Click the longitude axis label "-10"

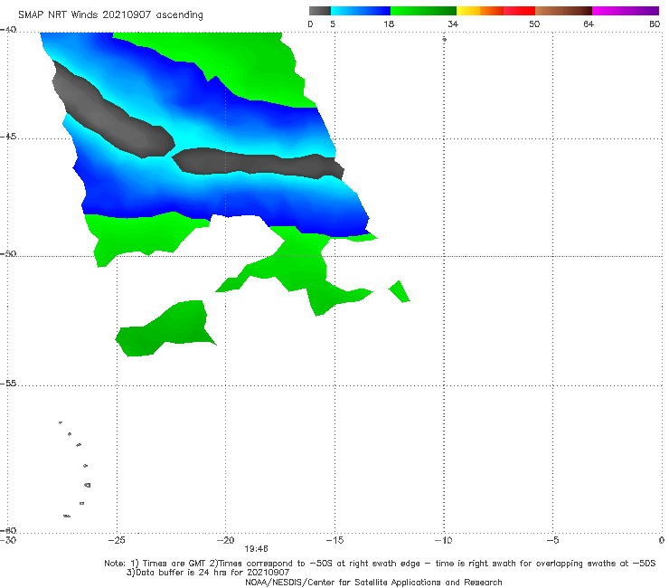444,540
